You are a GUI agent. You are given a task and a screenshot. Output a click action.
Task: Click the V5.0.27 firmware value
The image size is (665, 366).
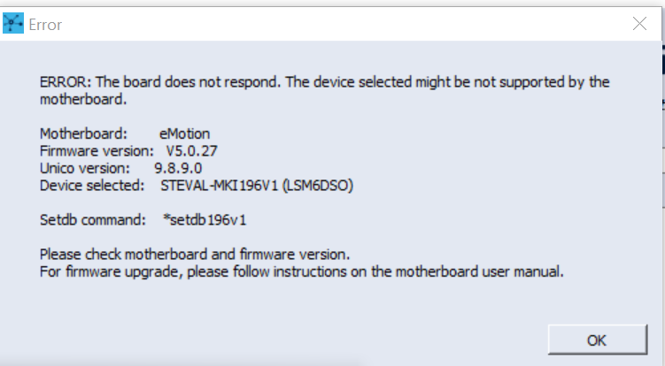(191, 150)
